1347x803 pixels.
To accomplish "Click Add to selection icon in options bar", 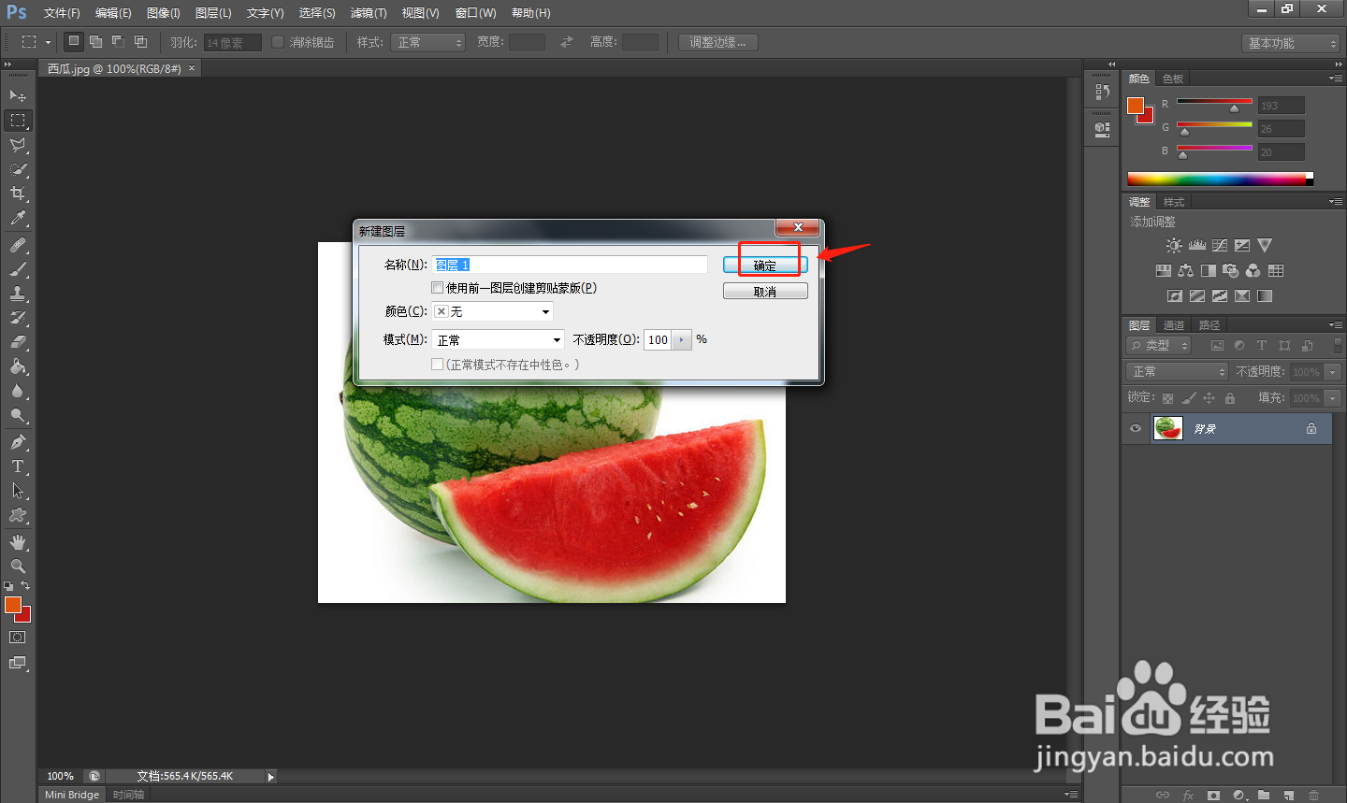I will 95,42.
